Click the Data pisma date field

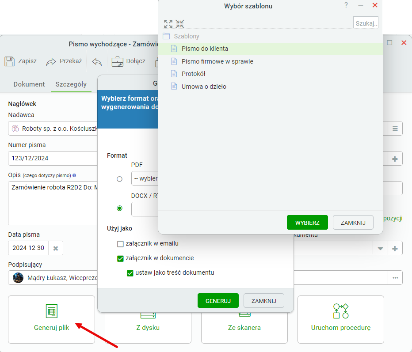28,248
